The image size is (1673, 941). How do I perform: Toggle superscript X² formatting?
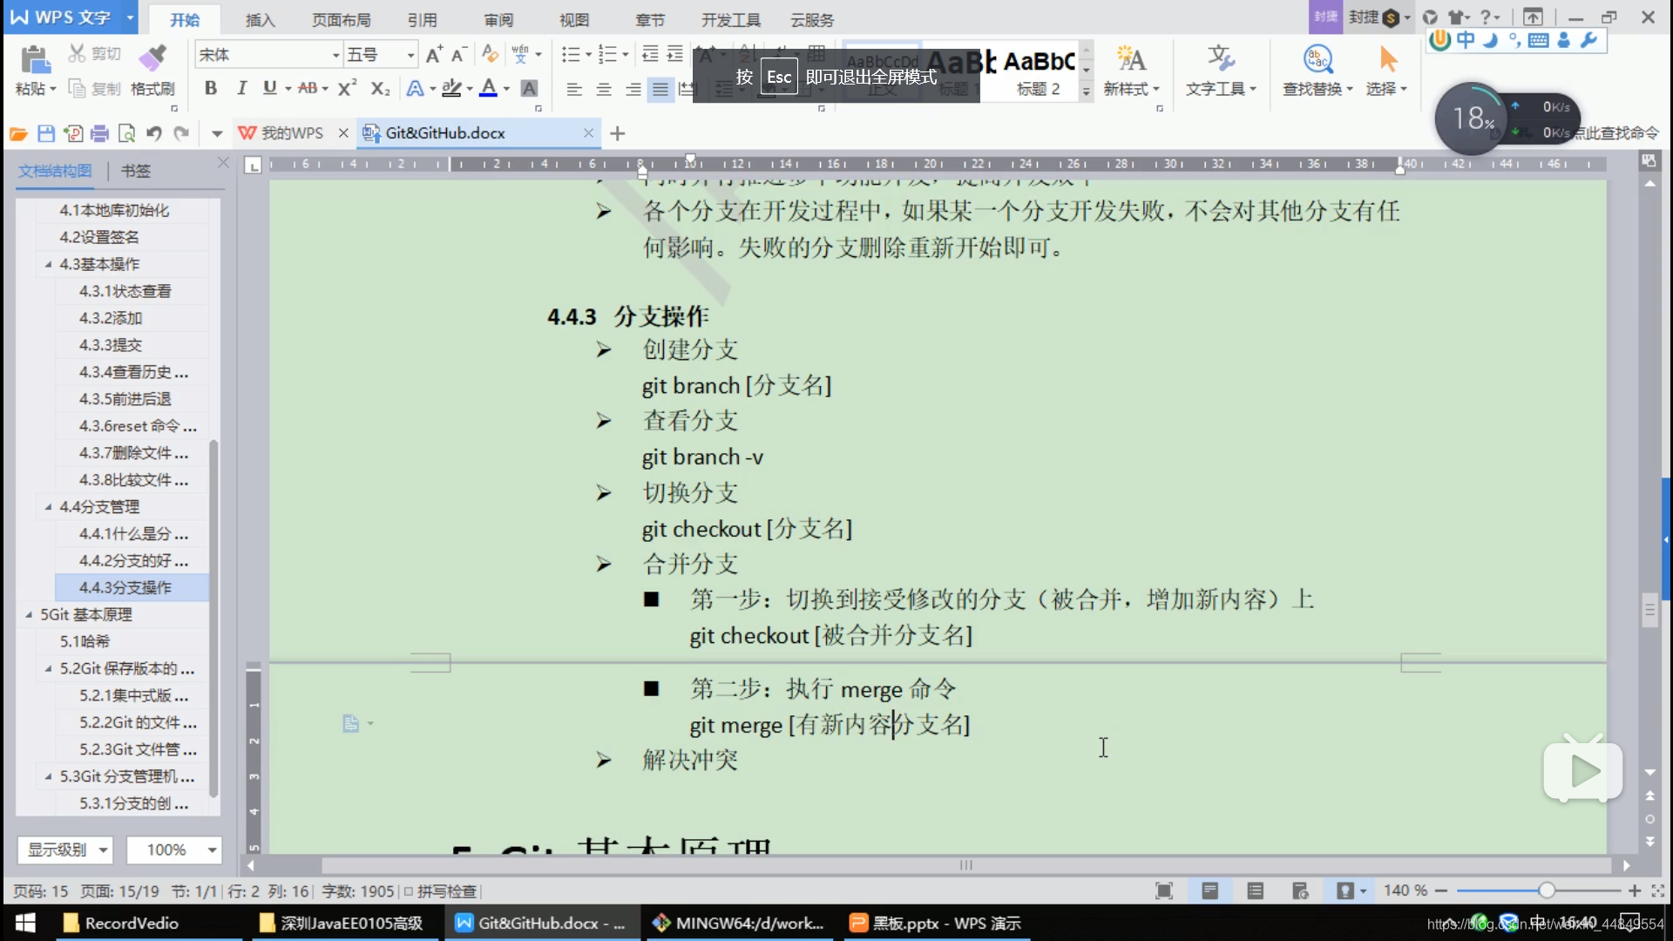(347, 88)
